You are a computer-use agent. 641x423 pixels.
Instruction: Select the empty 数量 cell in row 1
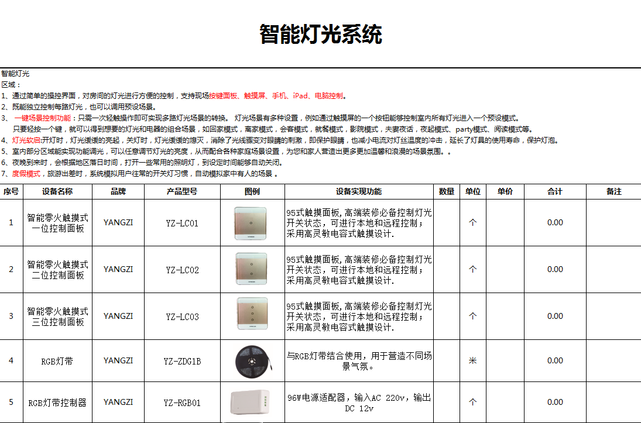coord(447,223)
